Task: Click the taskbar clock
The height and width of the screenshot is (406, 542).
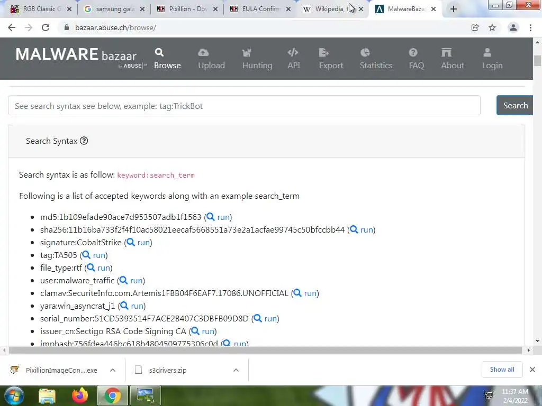Action: (x=514, y=396)
